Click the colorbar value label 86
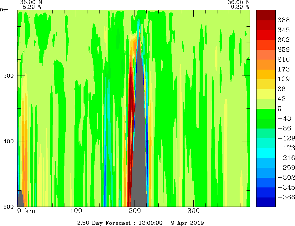This screenshot has width=295, height=226. (282, 89)
